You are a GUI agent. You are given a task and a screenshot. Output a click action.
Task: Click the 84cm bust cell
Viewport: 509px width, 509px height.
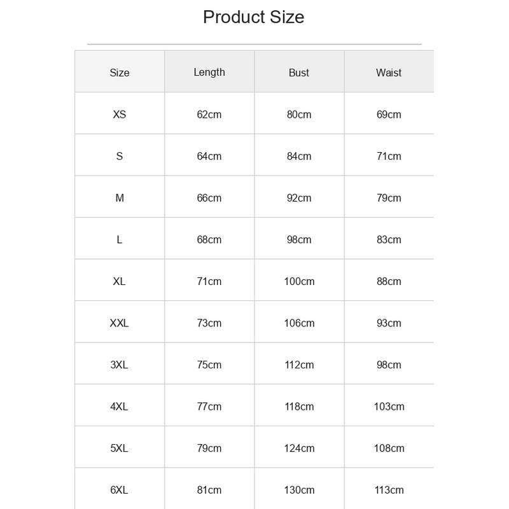click(x=299, y=156)
